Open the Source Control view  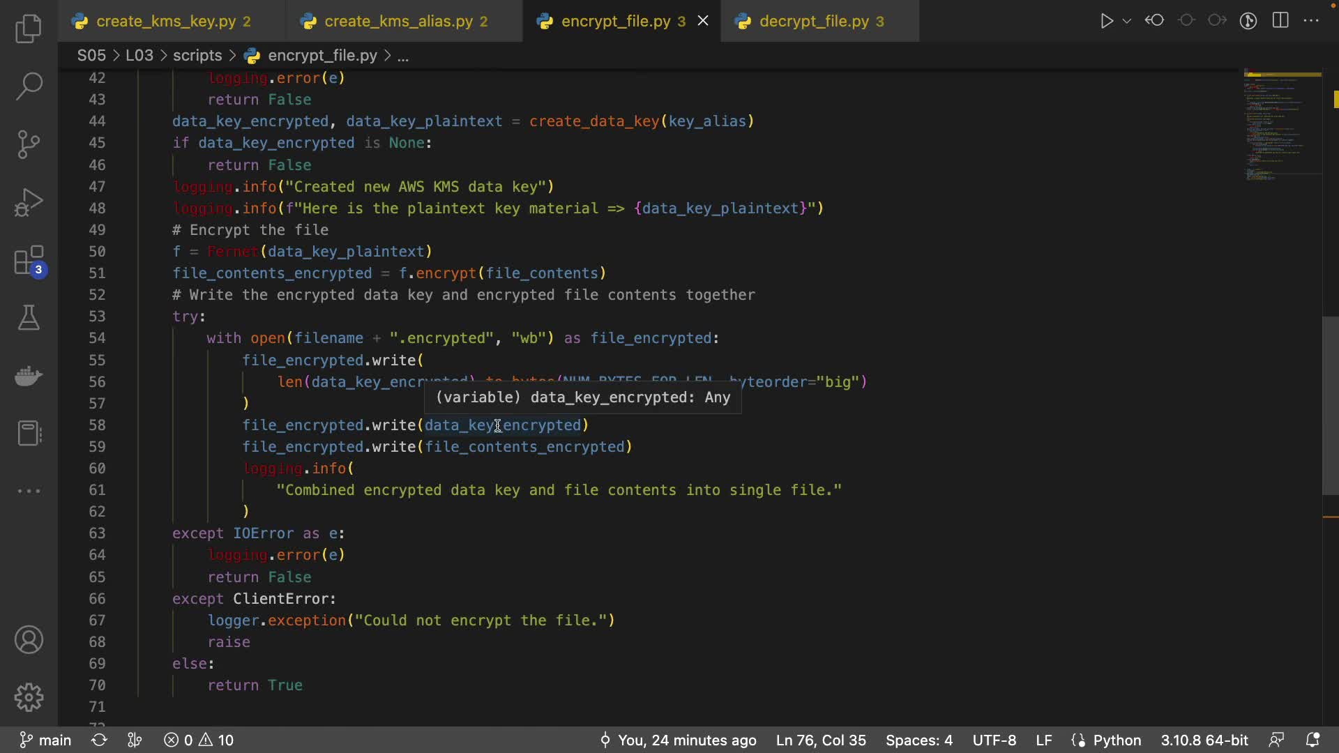[29, 144]
